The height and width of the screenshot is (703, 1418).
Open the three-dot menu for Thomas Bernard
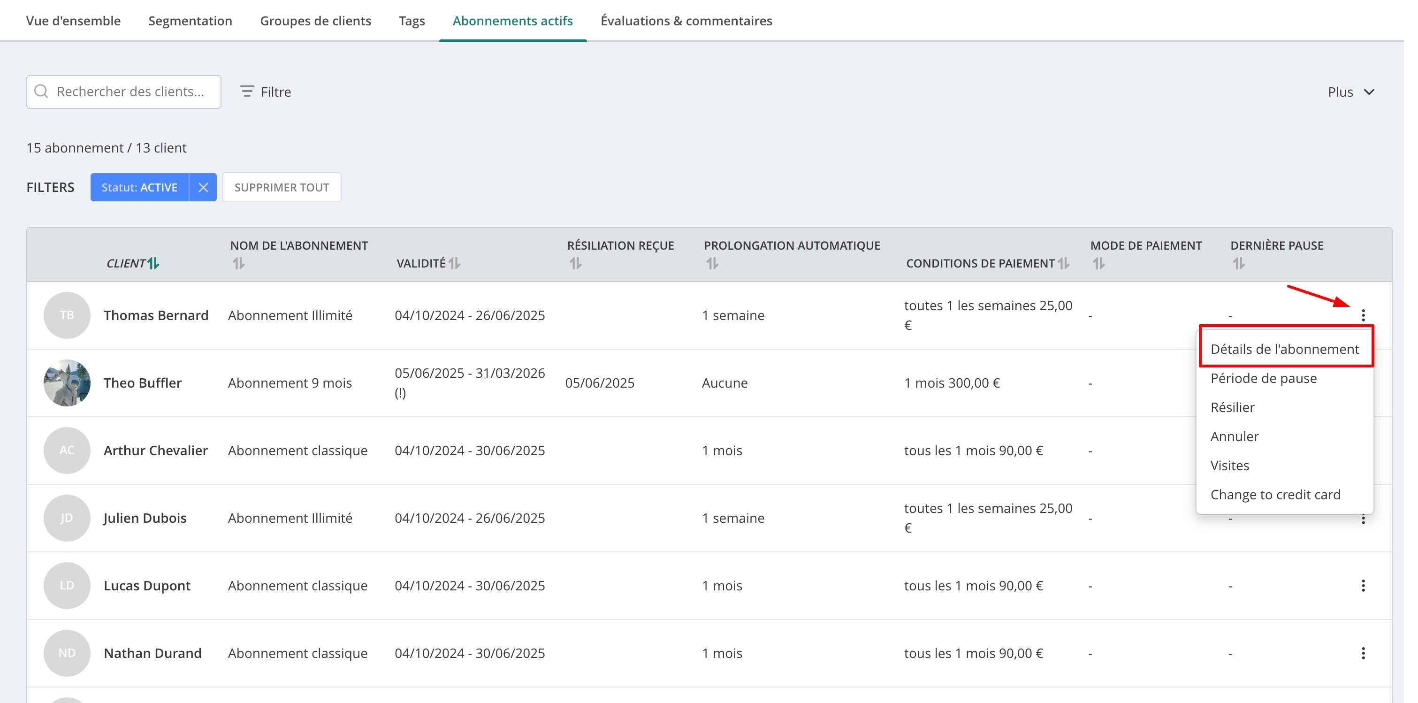pos(1363,315)
